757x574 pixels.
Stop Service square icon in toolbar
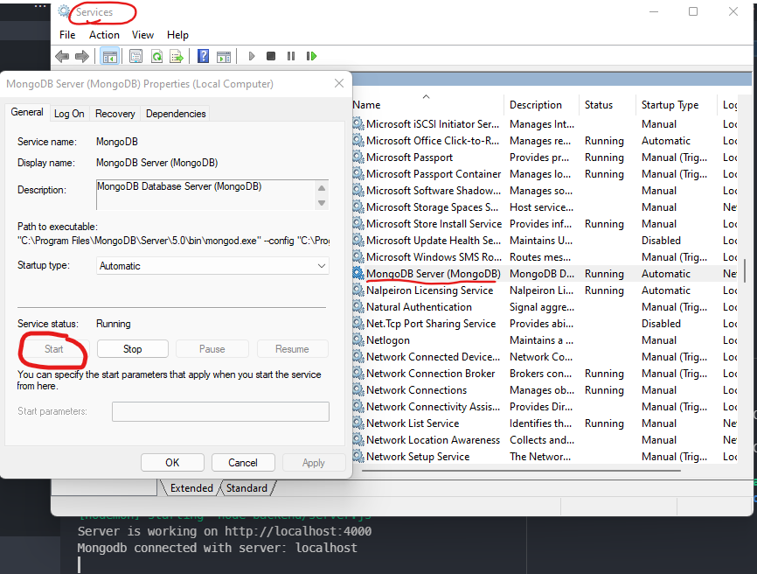pyautogui.click(x=271, y=56)
